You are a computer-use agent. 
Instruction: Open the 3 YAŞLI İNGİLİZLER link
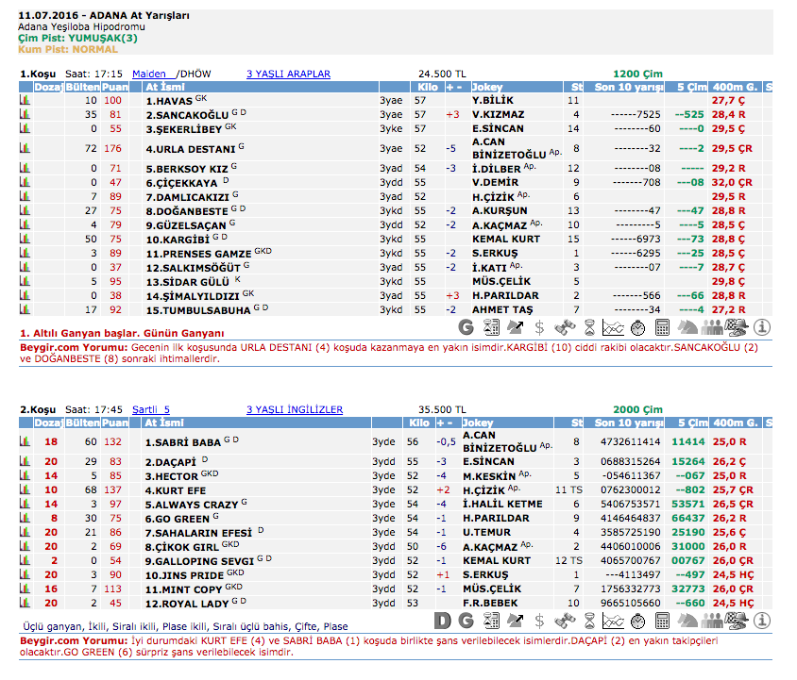(x=294, y=410)
